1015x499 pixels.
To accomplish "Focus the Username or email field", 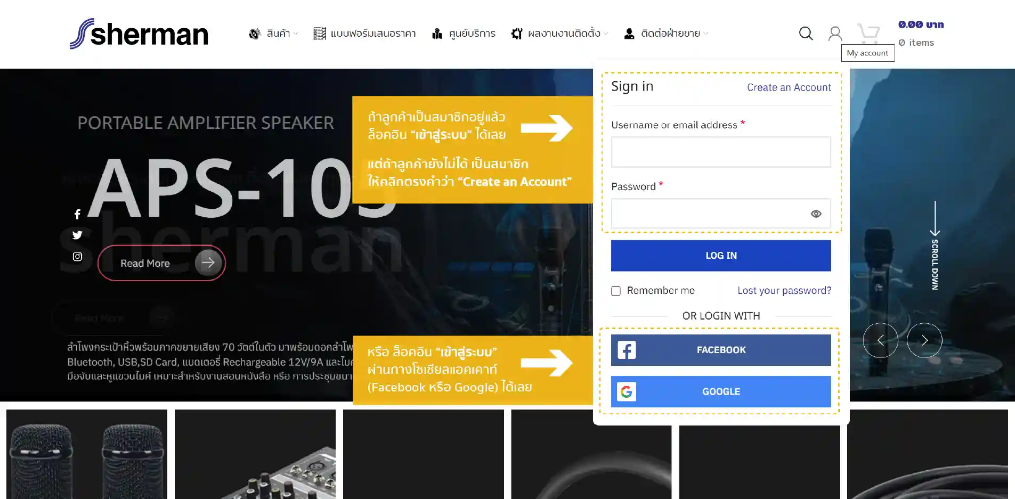I will pos(721,152).
